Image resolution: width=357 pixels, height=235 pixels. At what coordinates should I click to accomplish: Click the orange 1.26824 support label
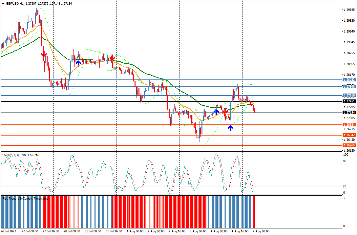[349, 125]
